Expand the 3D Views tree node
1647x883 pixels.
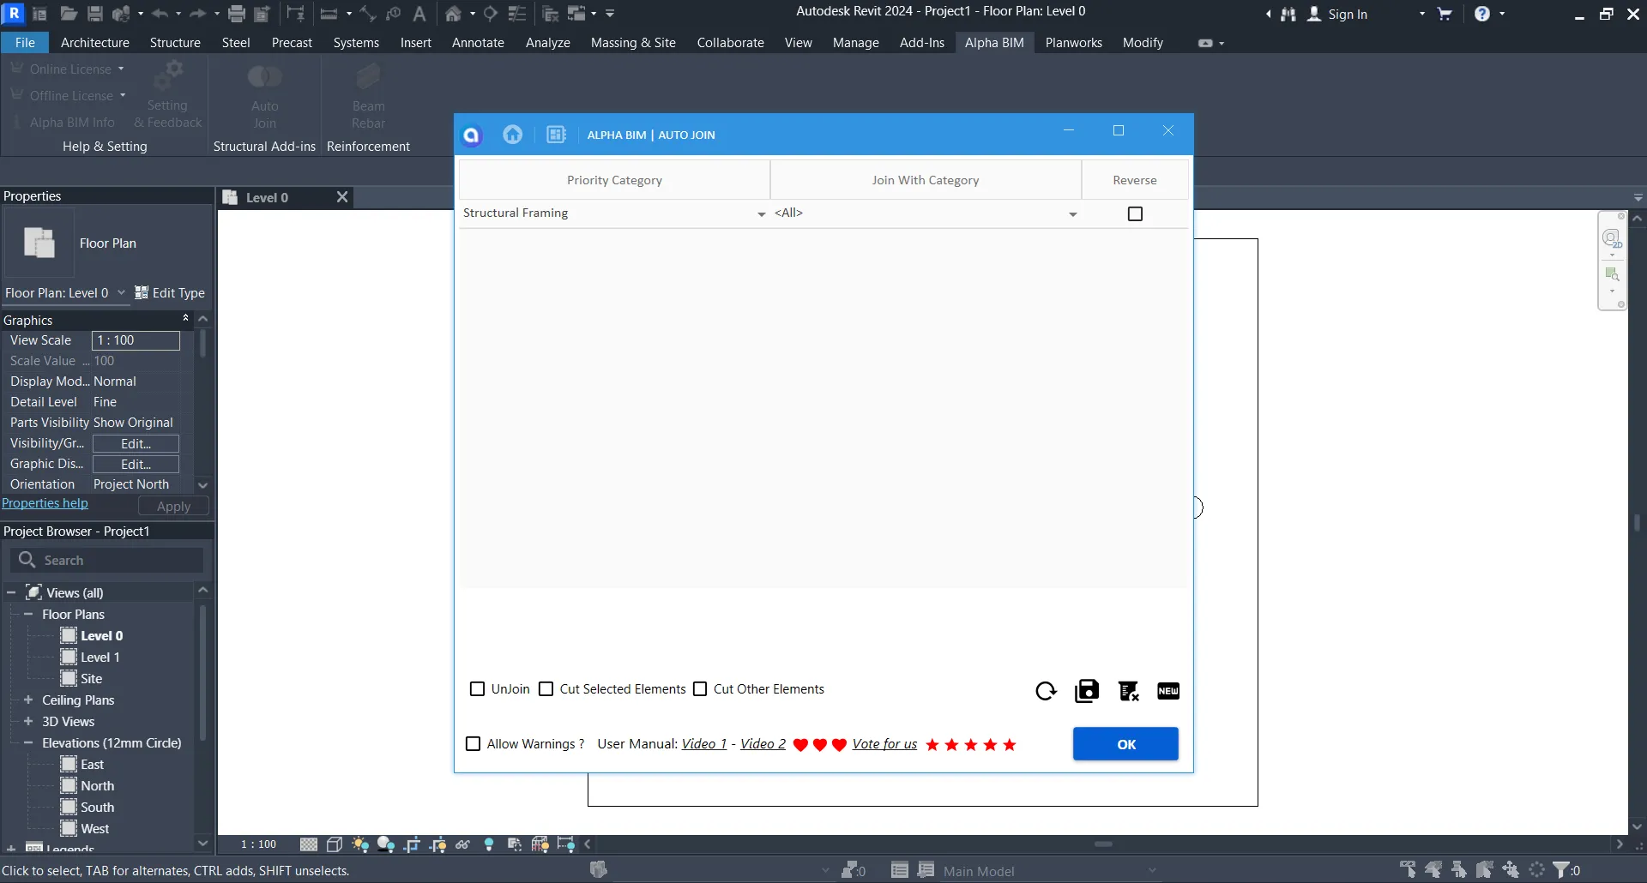pos(28,721)
